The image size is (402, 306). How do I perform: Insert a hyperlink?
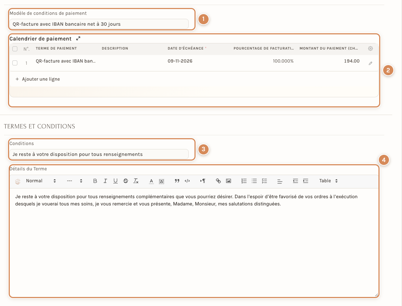pyautogui.click(x=218, y=181)
